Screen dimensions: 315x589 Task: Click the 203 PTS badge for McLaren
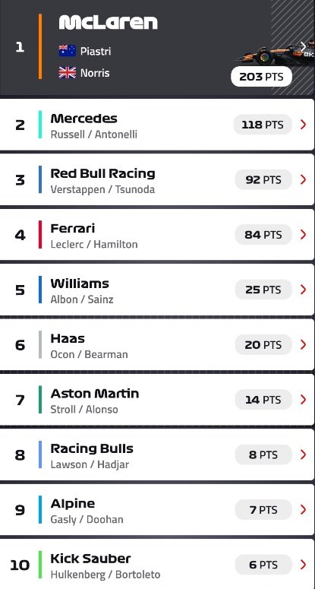click(261, 77)
